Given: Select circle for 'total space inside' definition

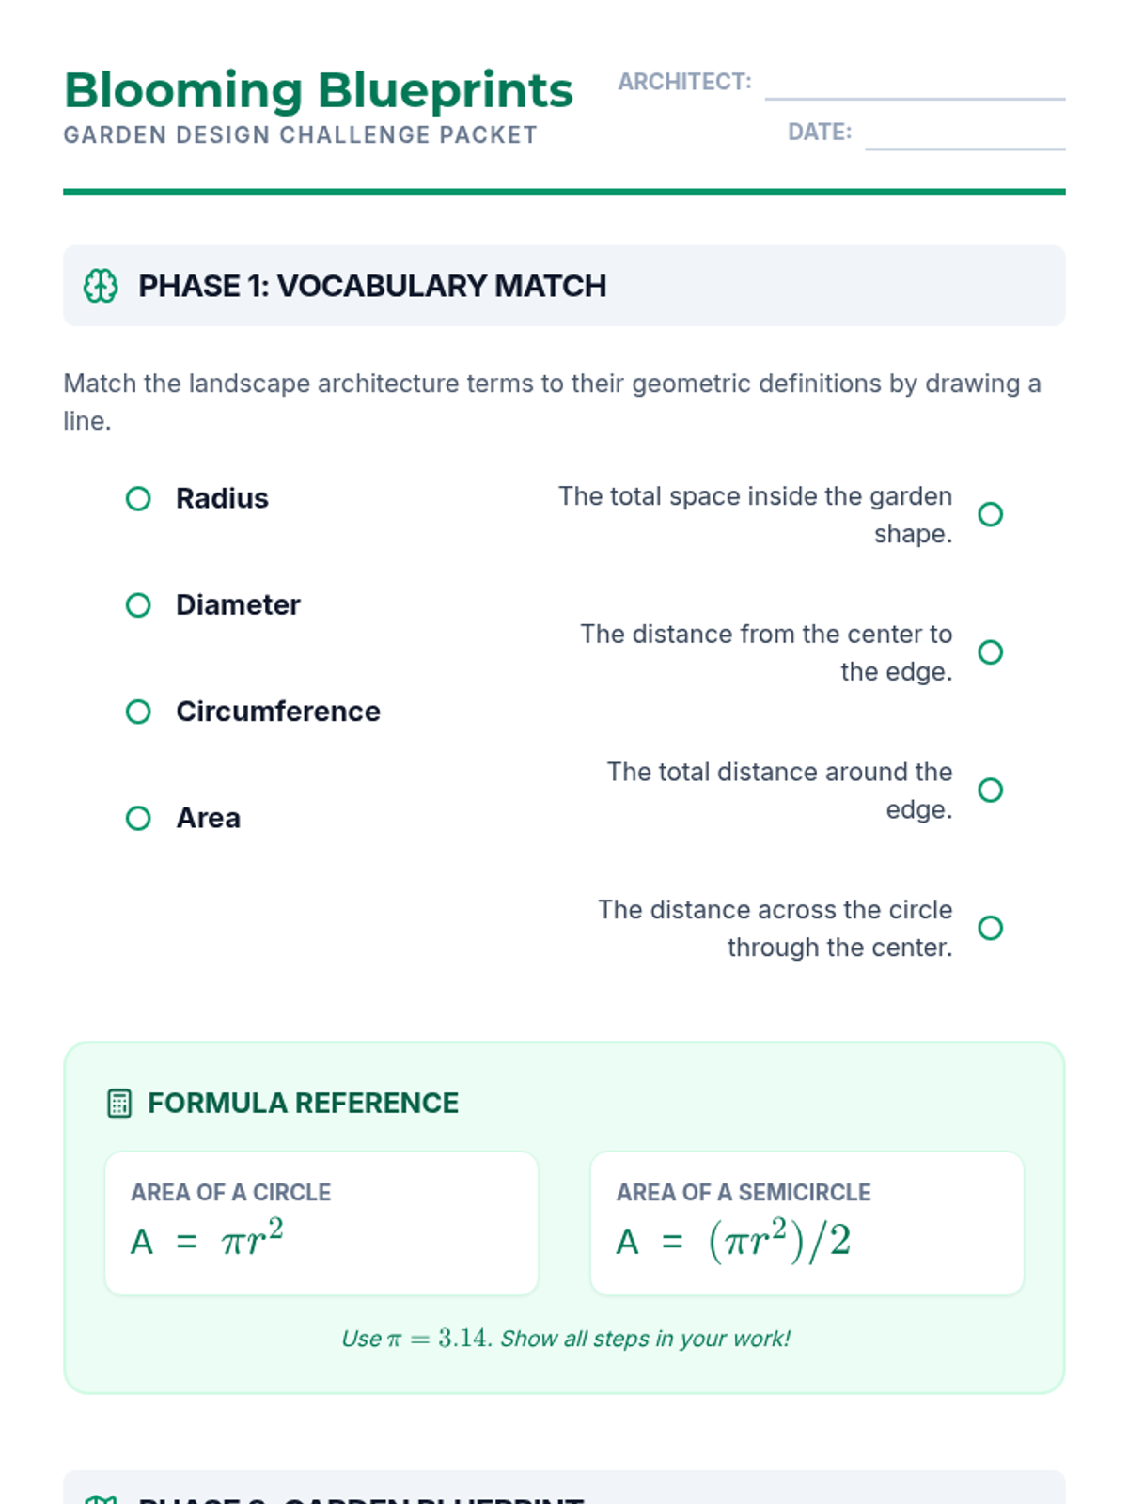Looking at the screenshot, I should [990, 514].
